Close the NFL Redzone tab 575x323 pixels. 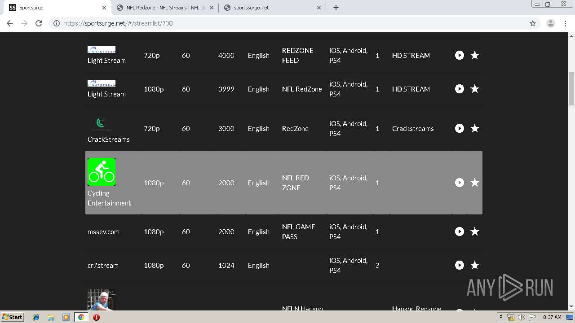coord(212,8)
